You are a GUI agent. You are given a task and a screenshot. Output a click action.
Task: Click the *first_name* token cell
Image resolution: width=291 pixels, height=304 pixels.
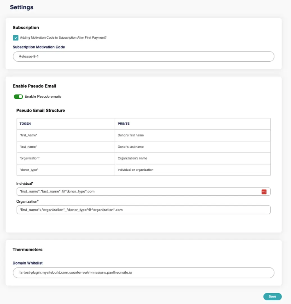click(28, 135)
